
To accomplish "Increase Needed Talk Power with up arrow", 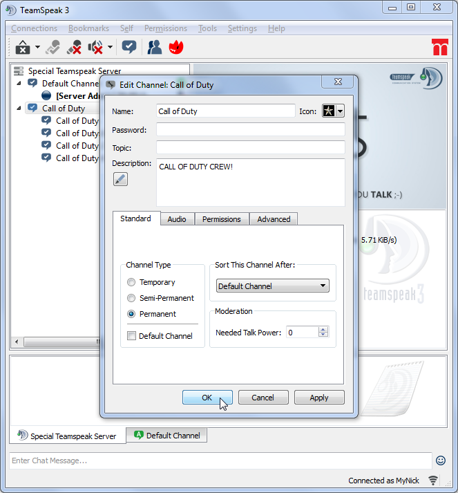I will pos(323,329).
